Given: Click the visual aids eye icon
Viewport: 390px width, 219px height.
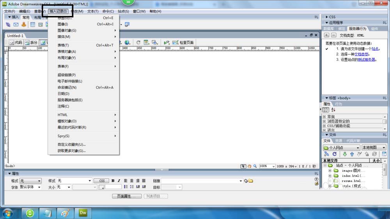Looking at the screenshot, I should point(155,42).
